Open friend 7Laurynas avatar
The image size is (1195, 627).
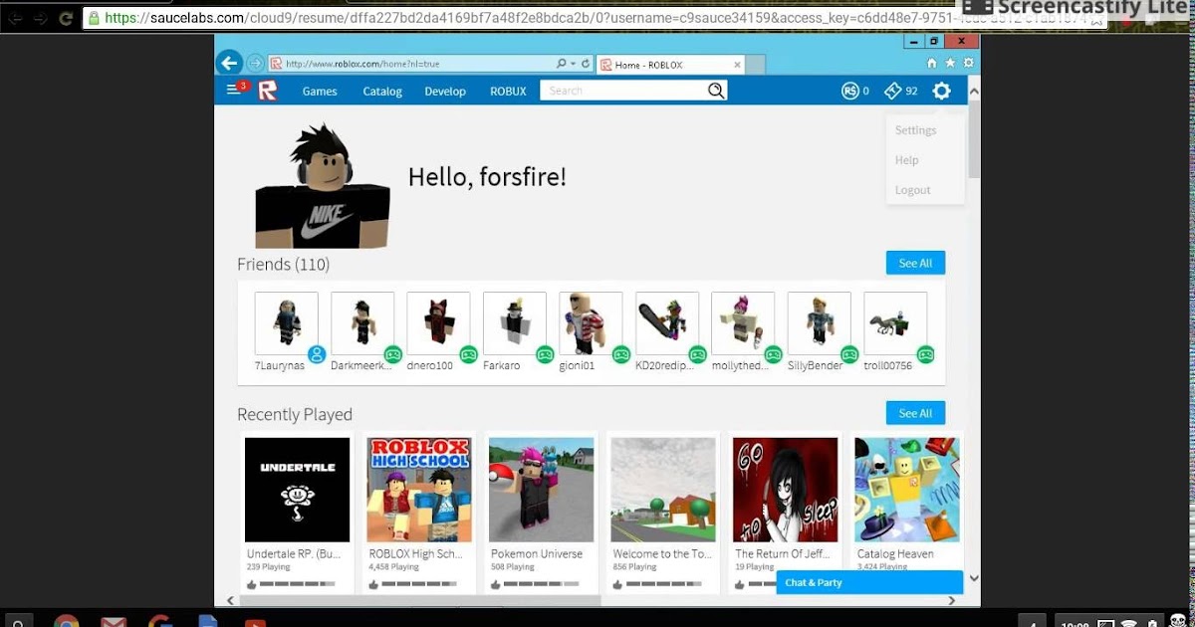[x=287, y=322]
